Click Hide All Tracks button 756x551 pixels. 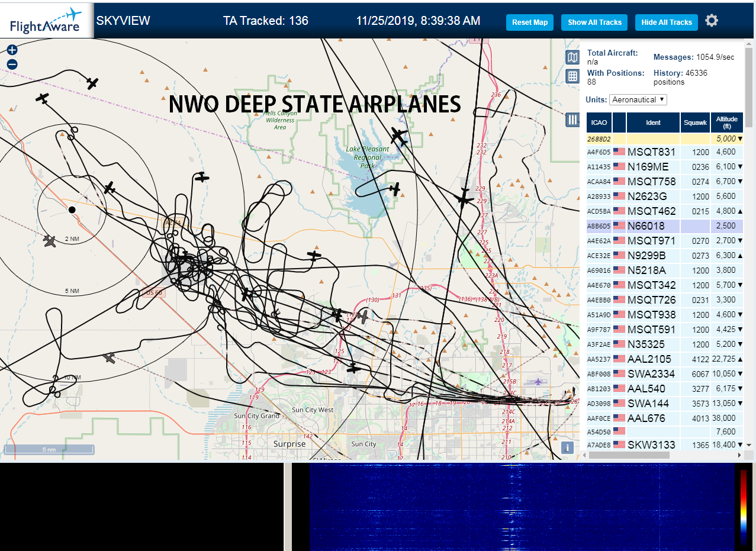(x=667, y=22)
